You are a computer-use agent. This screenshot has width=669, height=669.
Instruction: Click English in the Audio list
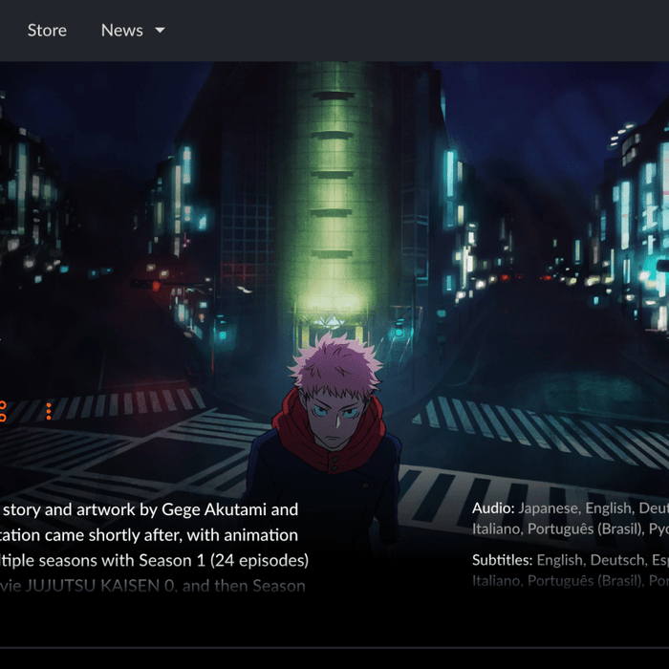pos(608,508)
